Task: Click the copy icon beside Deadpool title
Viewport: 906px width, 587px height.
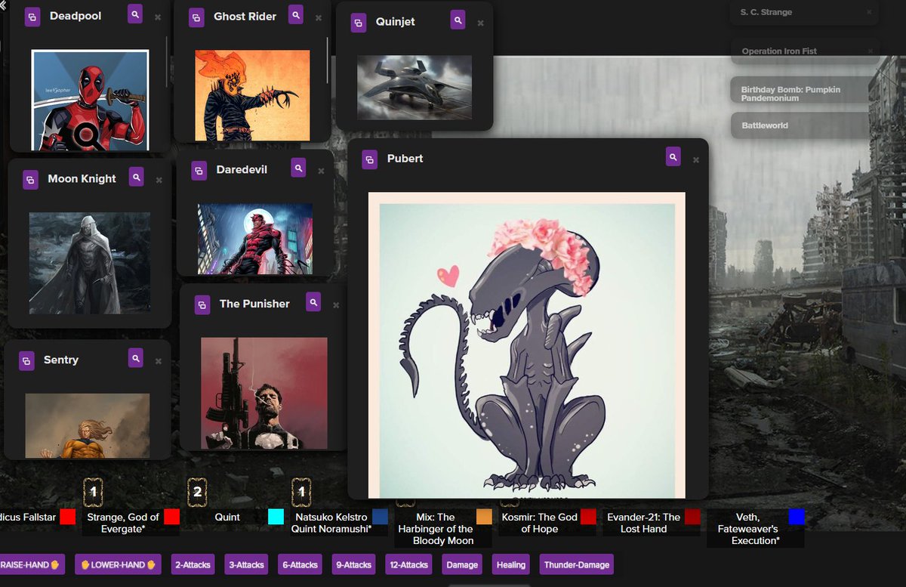Action: (32, 17)
